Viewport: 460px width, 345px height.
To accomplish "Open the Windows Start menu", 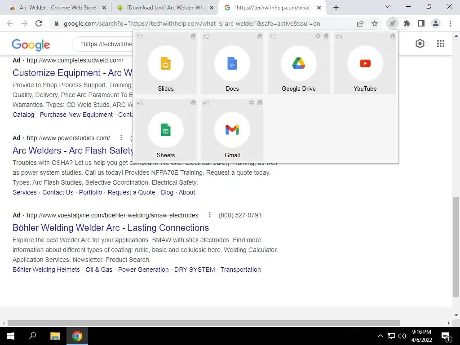I will [11, 336].
